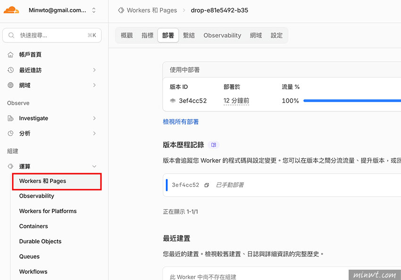Click the clock icon beside 最近造訪
This screenshot has width=401, height=280.
pos(10,70)
